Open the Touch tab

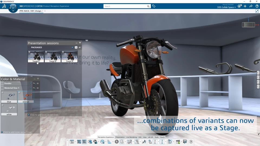click(162, 137)
